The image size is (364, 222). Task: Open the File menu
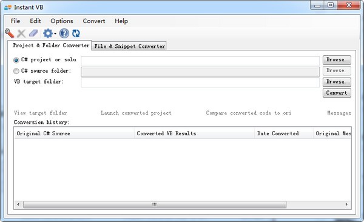[15, 21]
